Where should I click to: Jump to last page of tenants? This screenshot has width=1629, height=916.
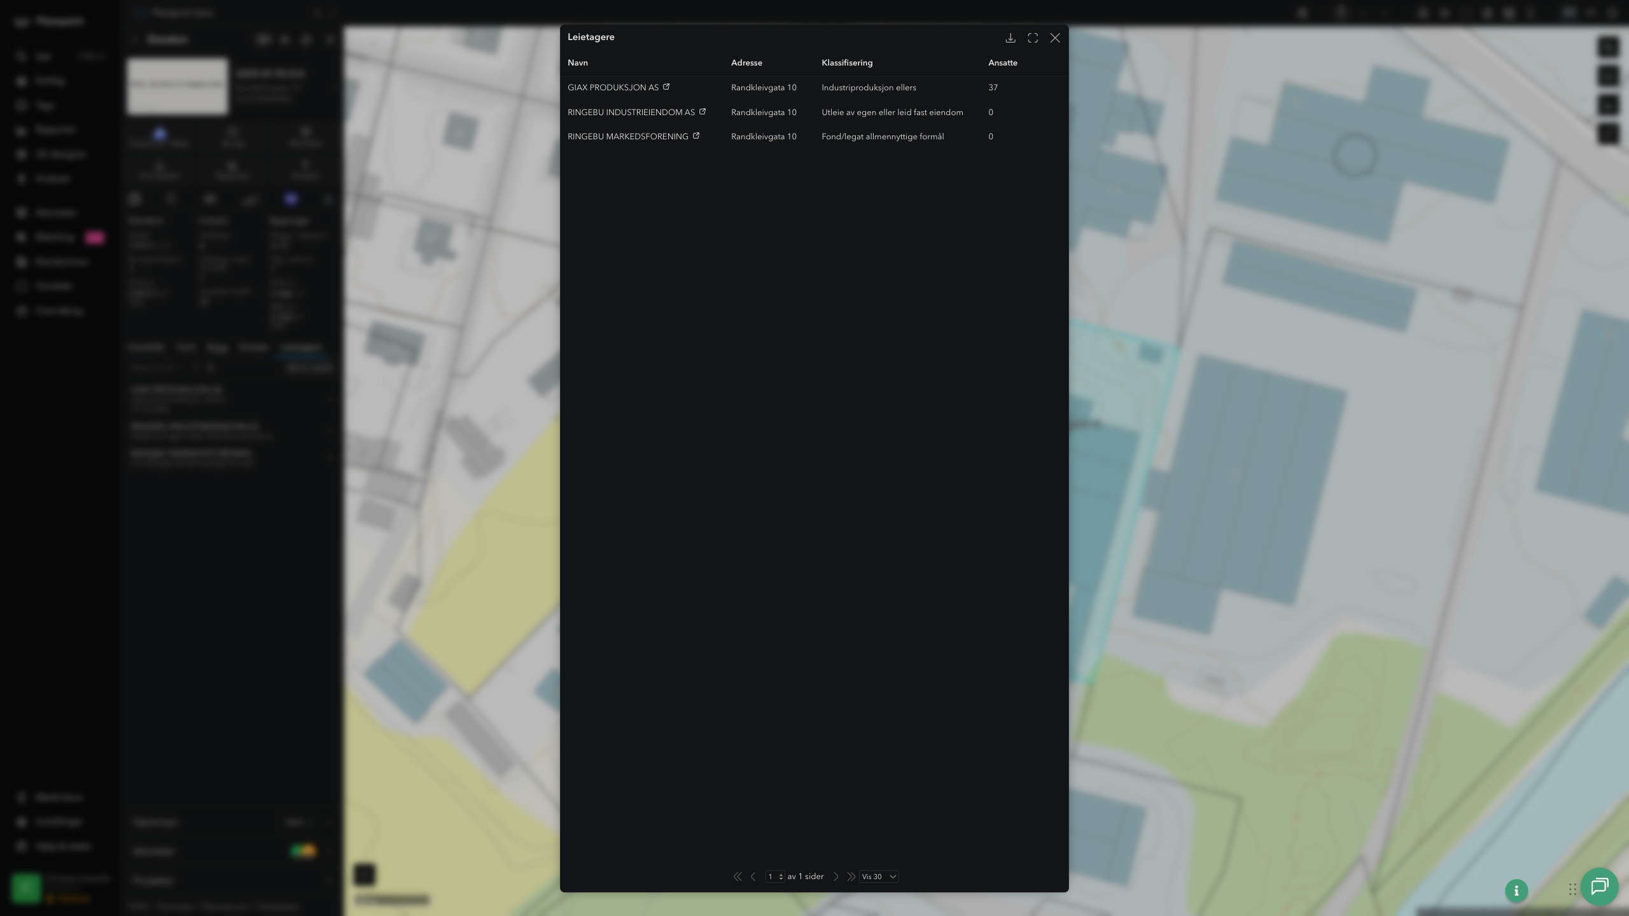tap(851, 877)
